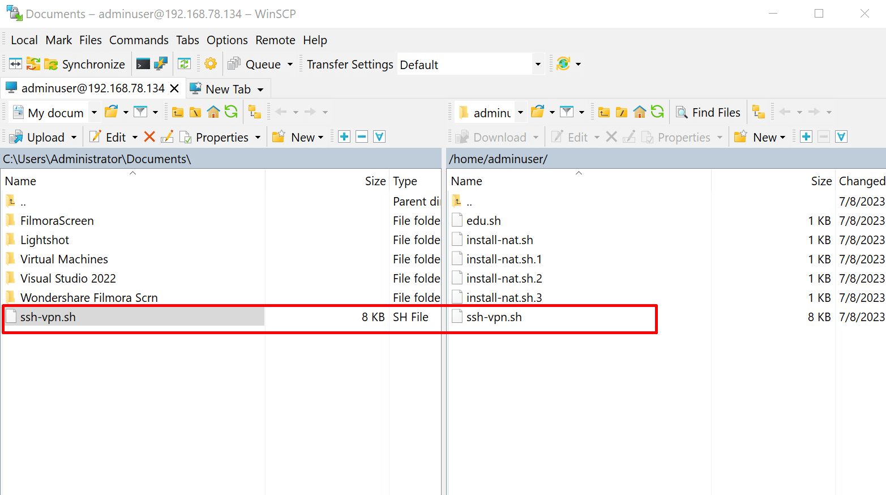The height and width of the screenshot is (495, 886).
Task: Select remote file install-nat.sh.2
Action: tap(504, 279)
